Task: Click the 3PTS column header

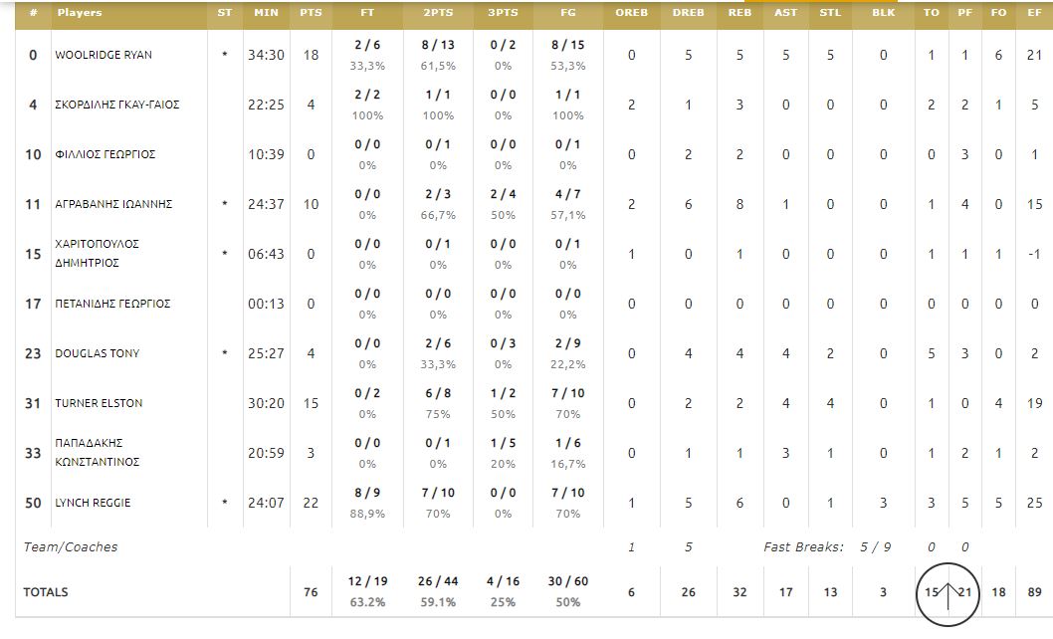Action: [x=503, y=13]
